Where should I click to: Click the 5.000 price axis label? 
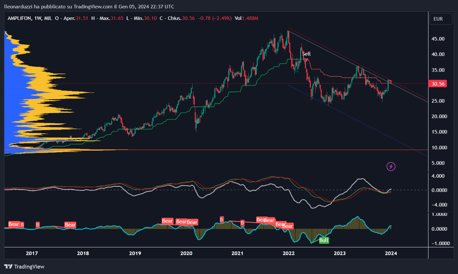pyautogui.click(x=438, y=163)
